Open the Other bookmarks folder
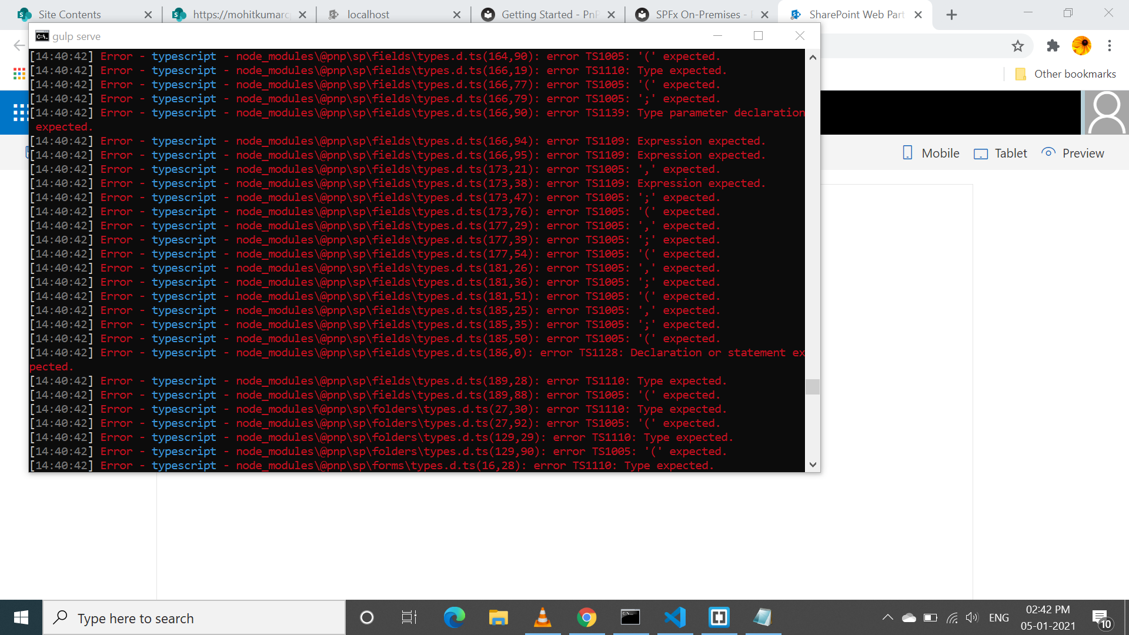The width and height of the screenshot is (1129, 635). pyautogui.click(x=1065, y=74)
